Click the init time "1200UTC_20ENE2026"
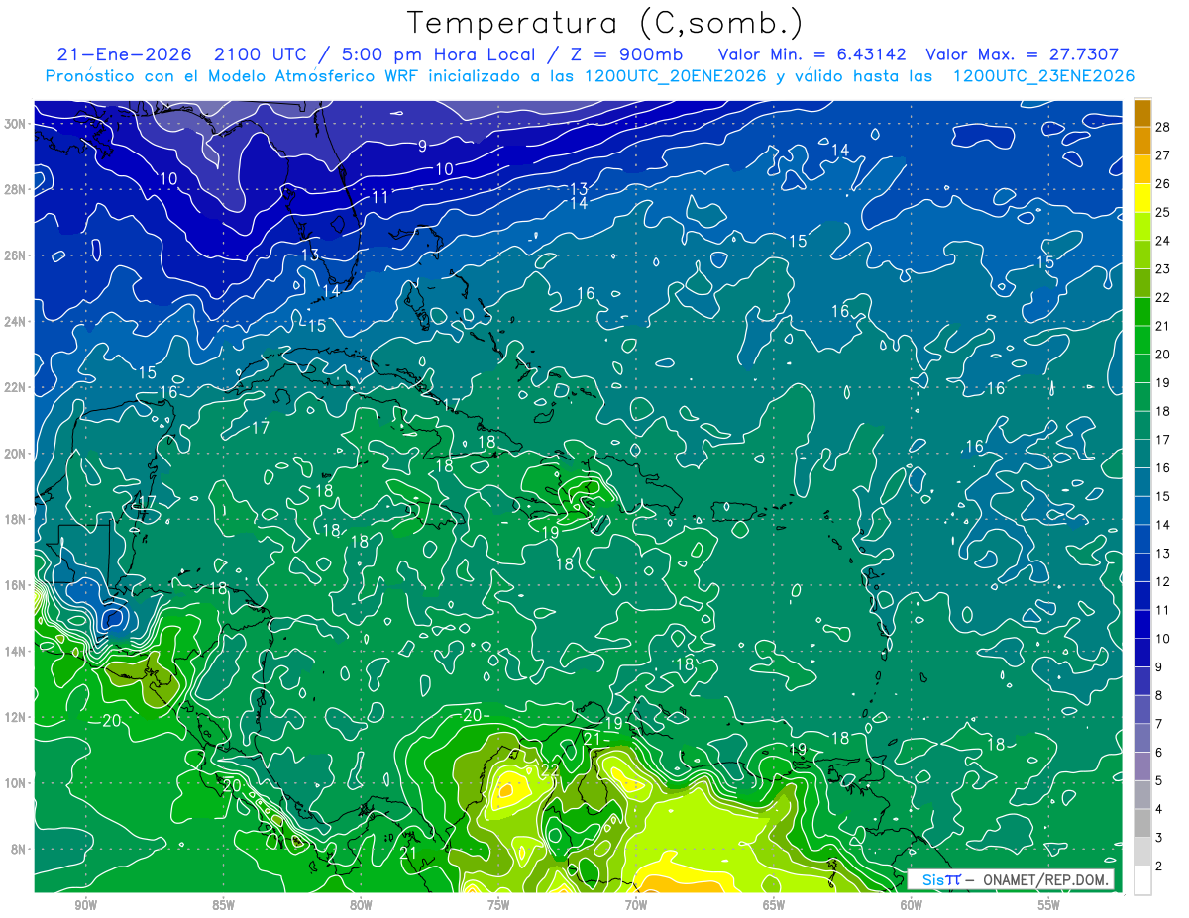The width and height of the screenshot is (1189, 918). 676,76
